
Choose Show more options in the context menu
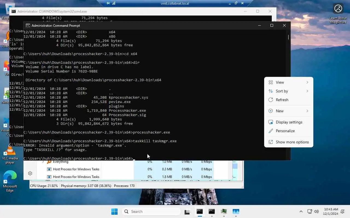(x=288, y=142)
